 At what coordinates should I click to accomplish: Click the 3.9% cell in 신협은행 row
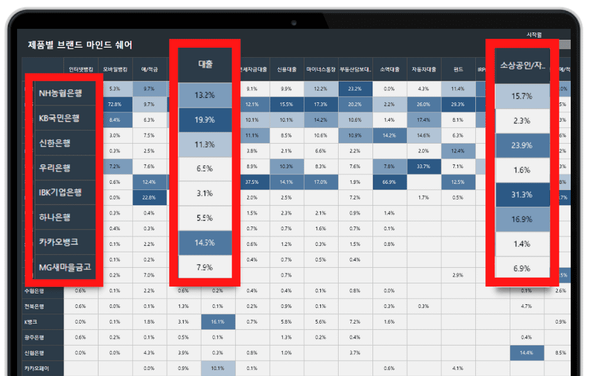[184, 352]
